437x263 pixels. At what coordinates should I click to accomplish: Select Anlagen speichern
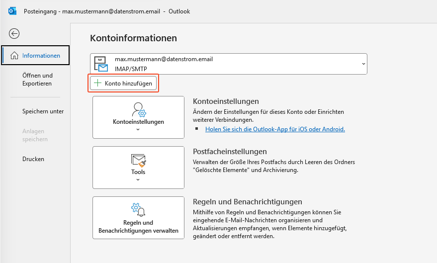pyautogui.click(x=35, y=135)
